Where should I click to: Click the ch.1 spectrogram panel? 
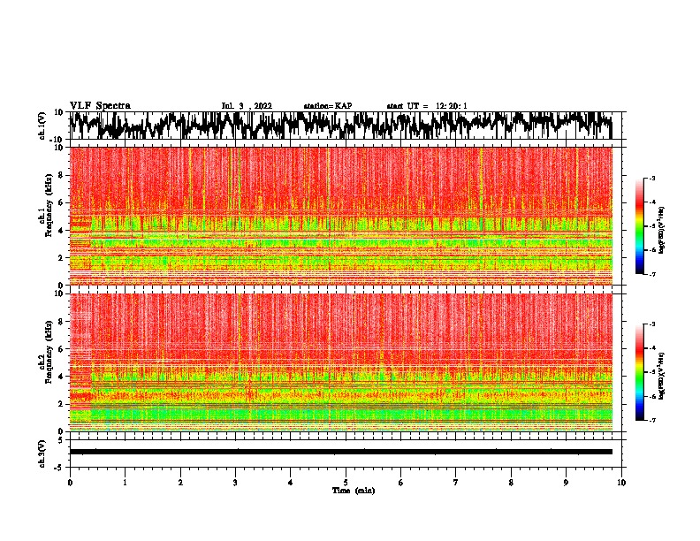point(340,216)
